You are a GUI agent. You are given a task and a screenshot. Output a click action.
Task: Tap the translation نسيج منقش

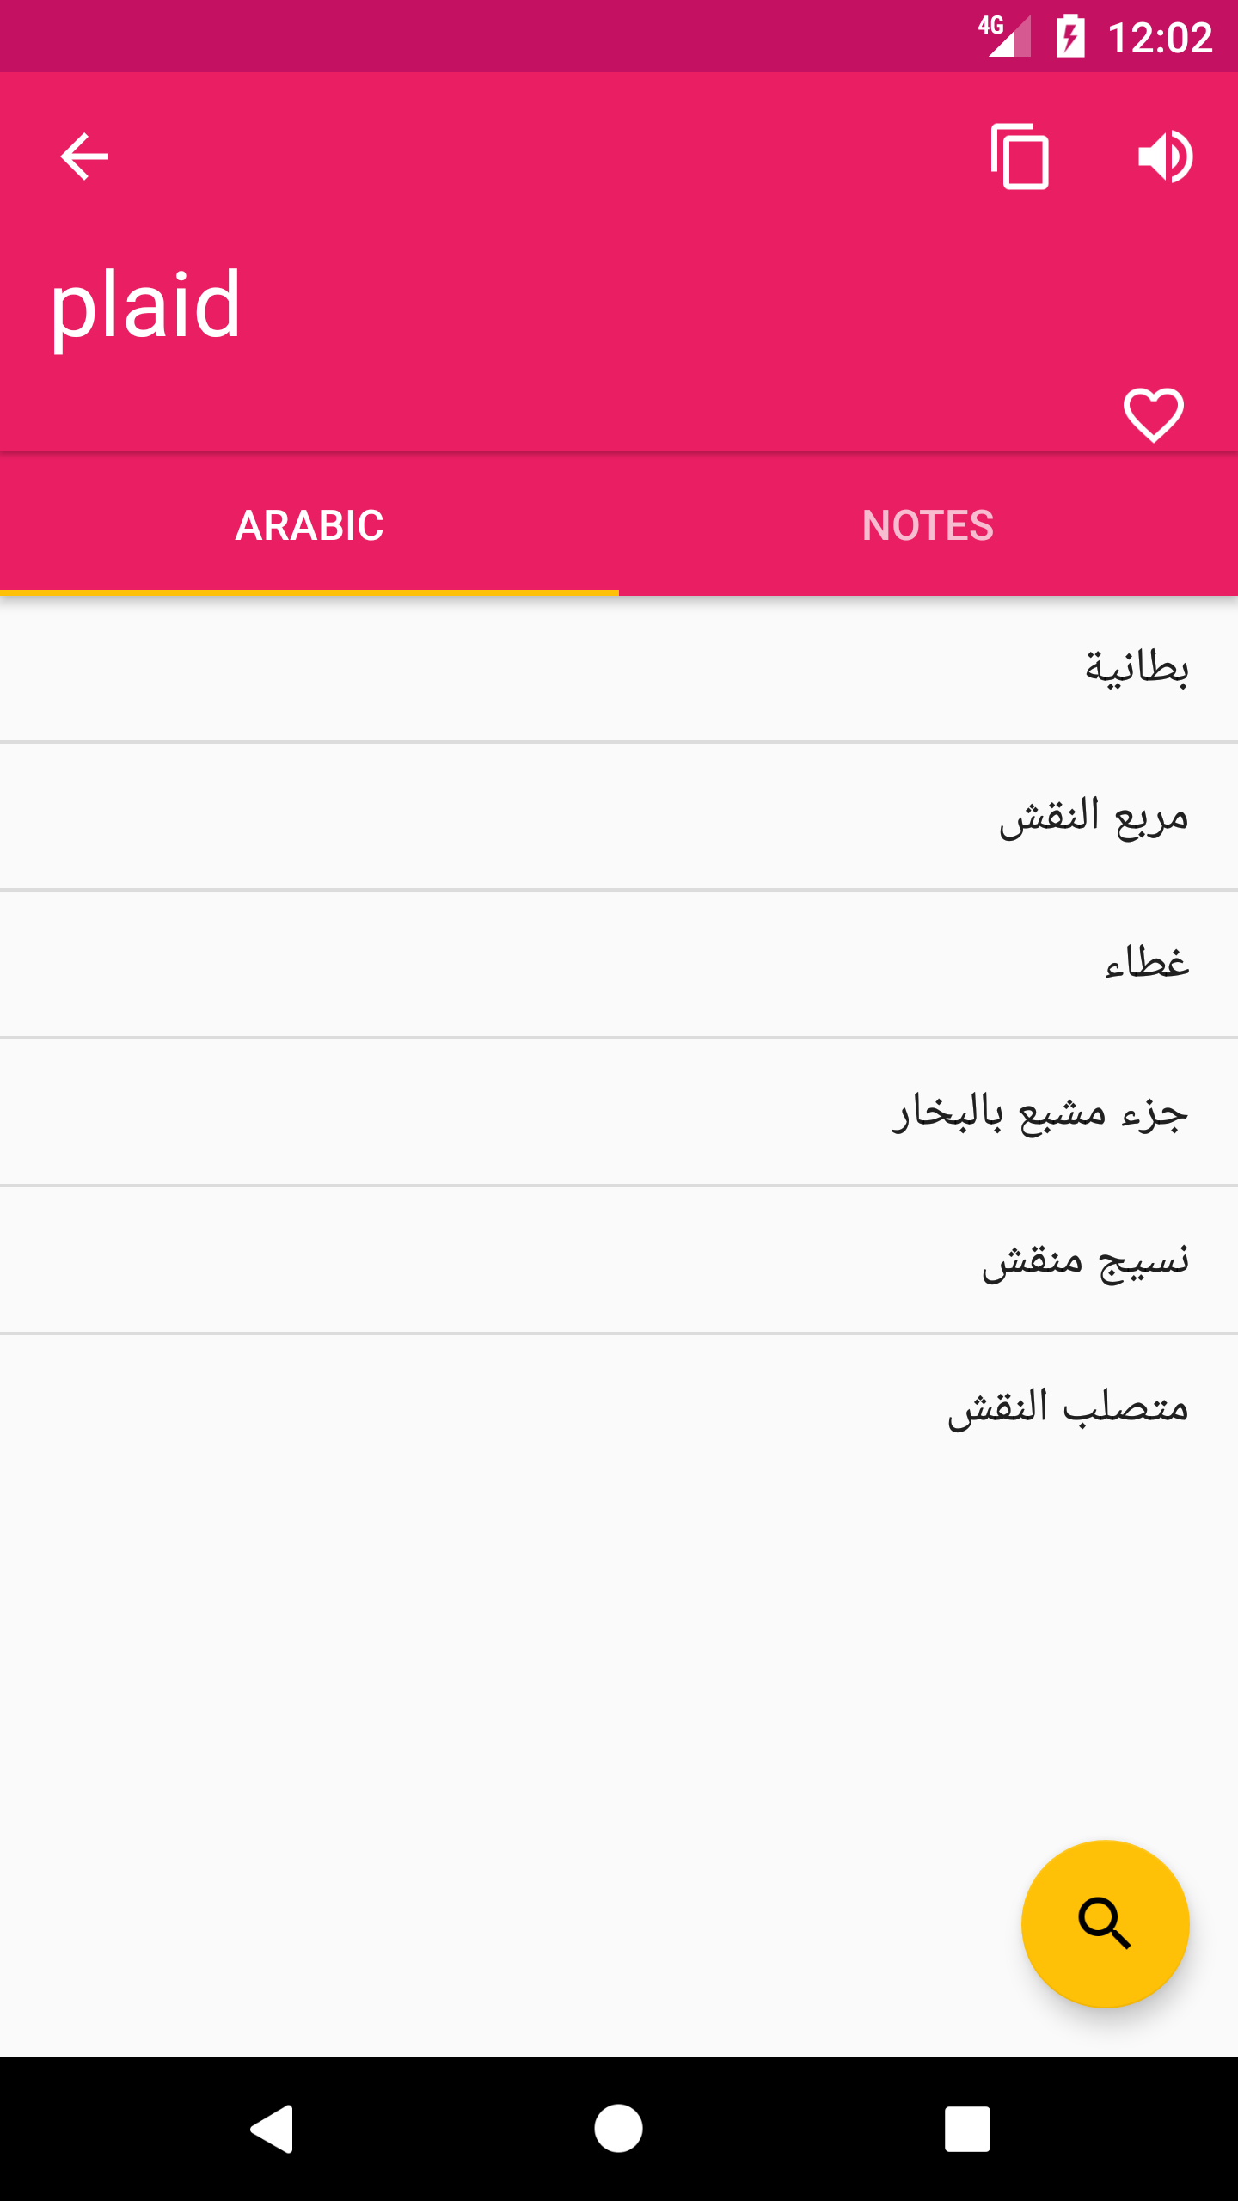(x=1085, y=1260)
